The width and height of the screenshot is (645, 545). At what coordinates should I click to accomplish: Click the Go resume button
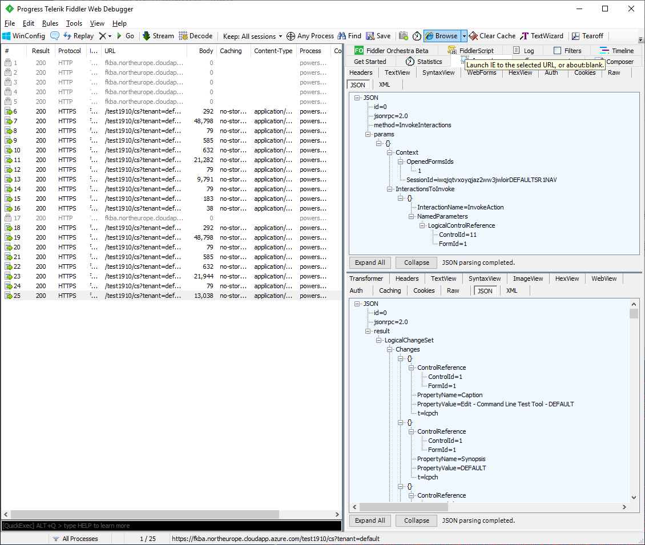click(126, 36)
